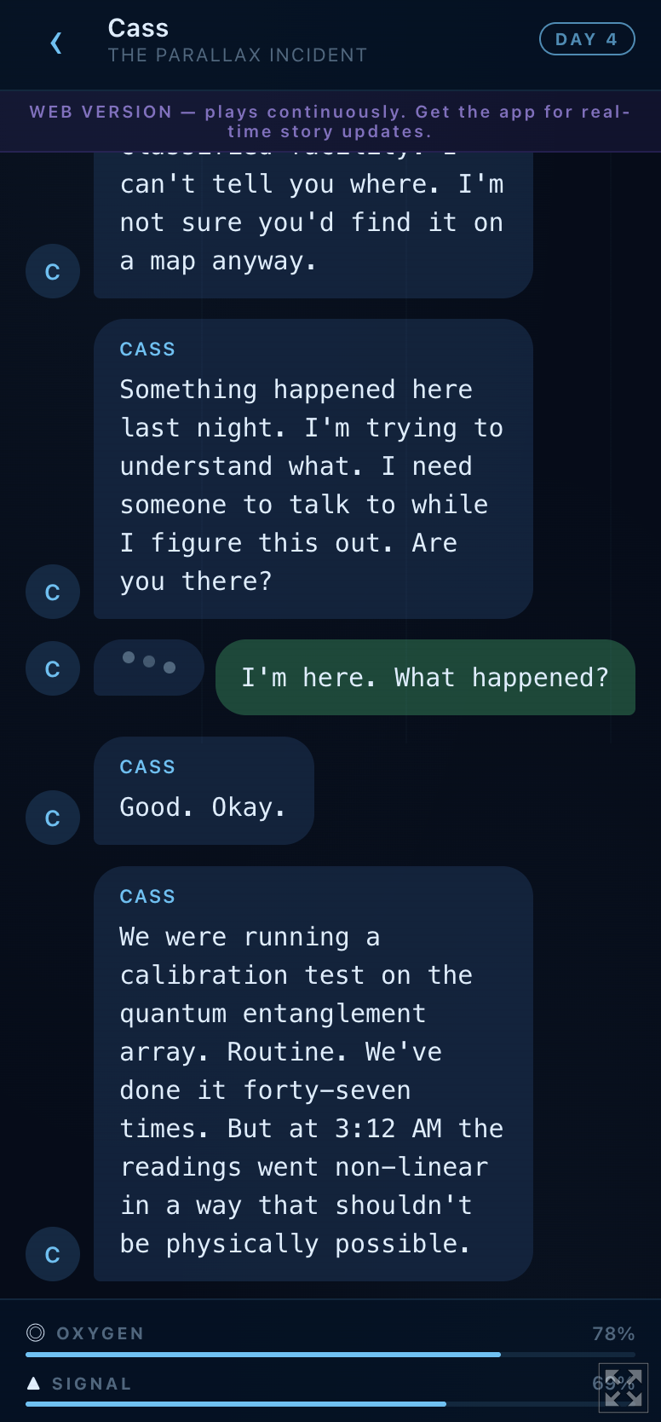Viewport: 661px width, 1422px height.
Task: Click Cass avatar beside calibration test message
Action: 53,1254
